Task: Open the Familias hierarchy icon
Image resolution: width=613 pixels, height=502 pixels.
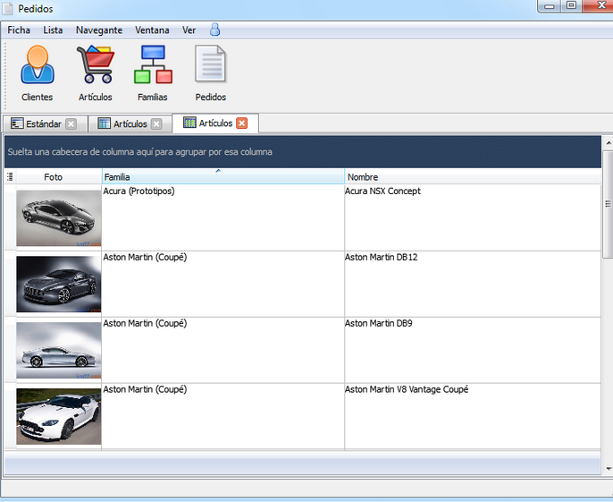Action: point(153,73)
